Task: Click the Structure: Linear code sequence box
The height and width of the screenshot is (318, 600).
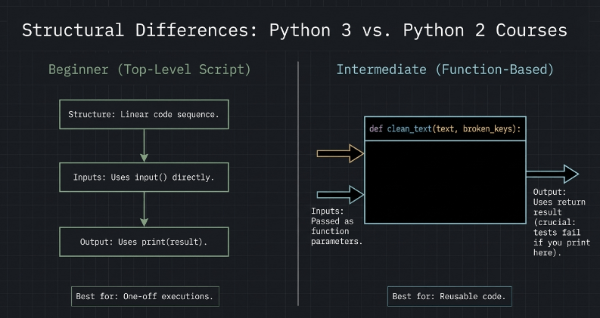Action: [x=144, y=114]
